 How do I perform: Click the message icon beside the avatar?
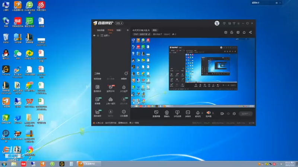pyautogui.click(x=224, y=23)
